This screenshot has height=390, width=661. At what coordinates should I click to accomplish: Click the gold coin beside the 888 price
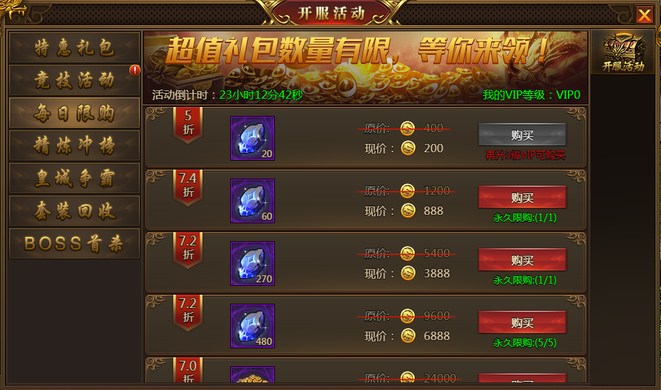[408, 210]
